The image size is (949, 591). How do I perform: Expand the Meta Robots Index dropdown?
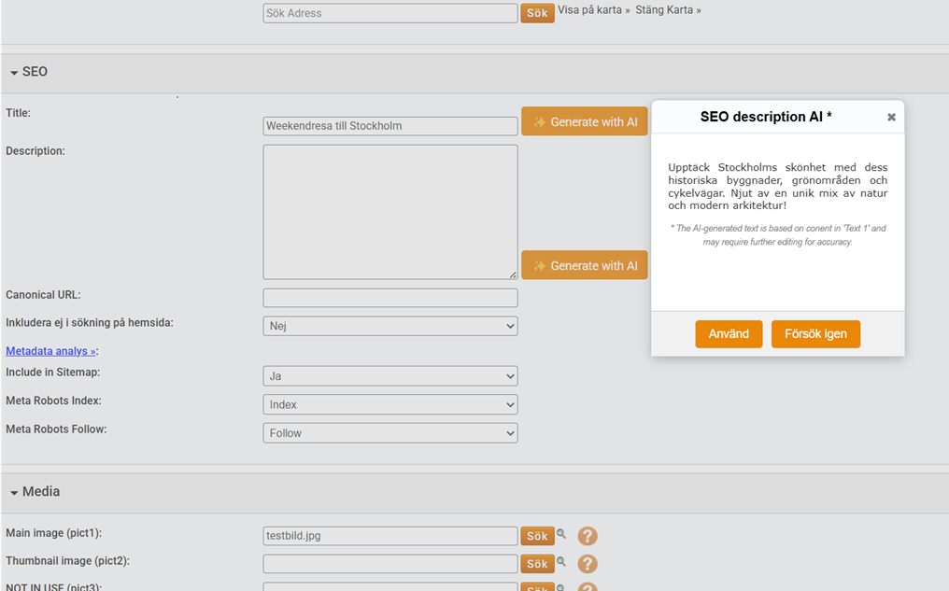(x=390, y=404)
